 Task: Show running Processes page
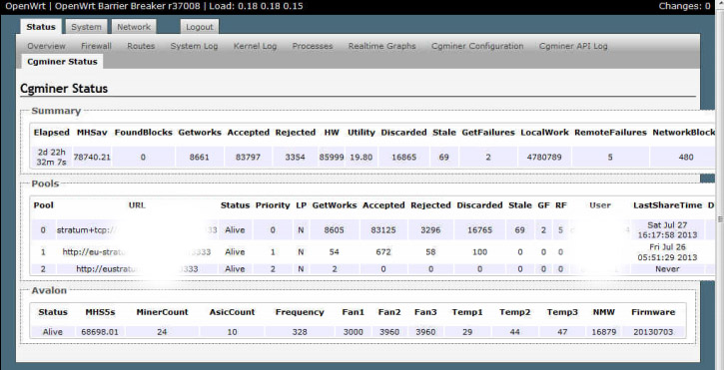click(x=313, y=46)
